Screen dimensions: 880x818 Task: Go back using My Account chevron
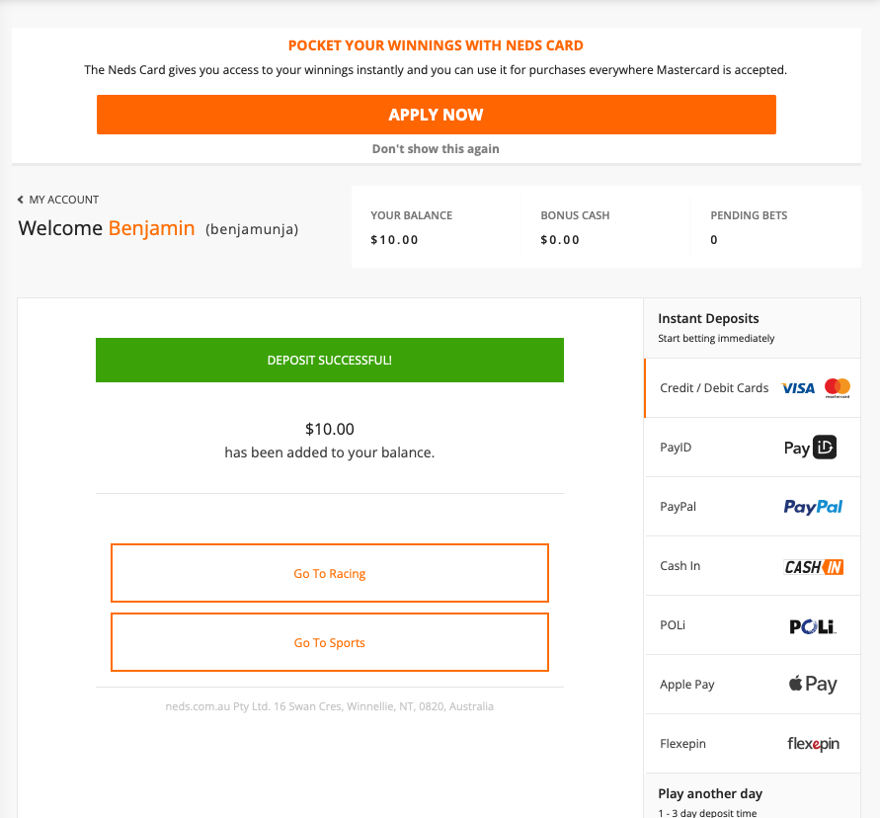click(x=20, y=200)
